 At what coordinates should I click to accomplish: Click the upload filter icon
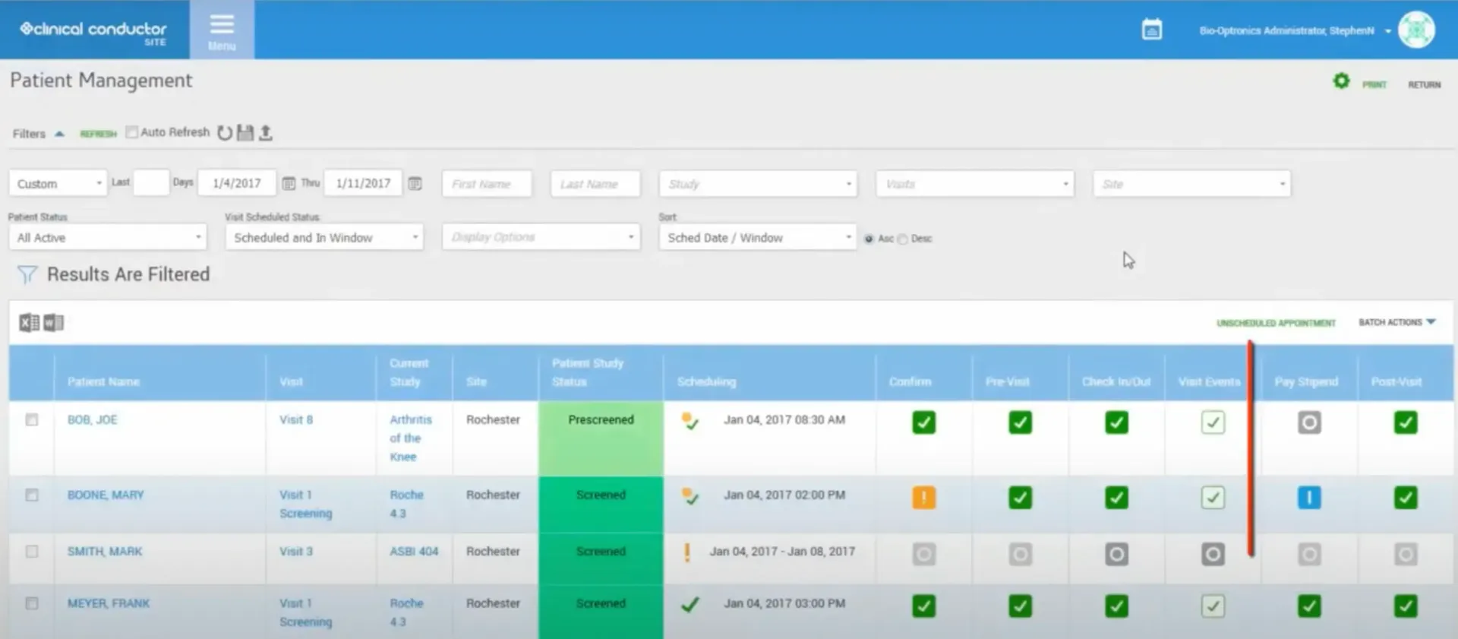click(266, 133)
